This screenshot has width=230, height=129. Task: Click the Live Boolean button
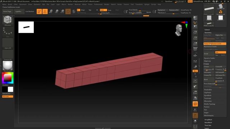point(29,11)
